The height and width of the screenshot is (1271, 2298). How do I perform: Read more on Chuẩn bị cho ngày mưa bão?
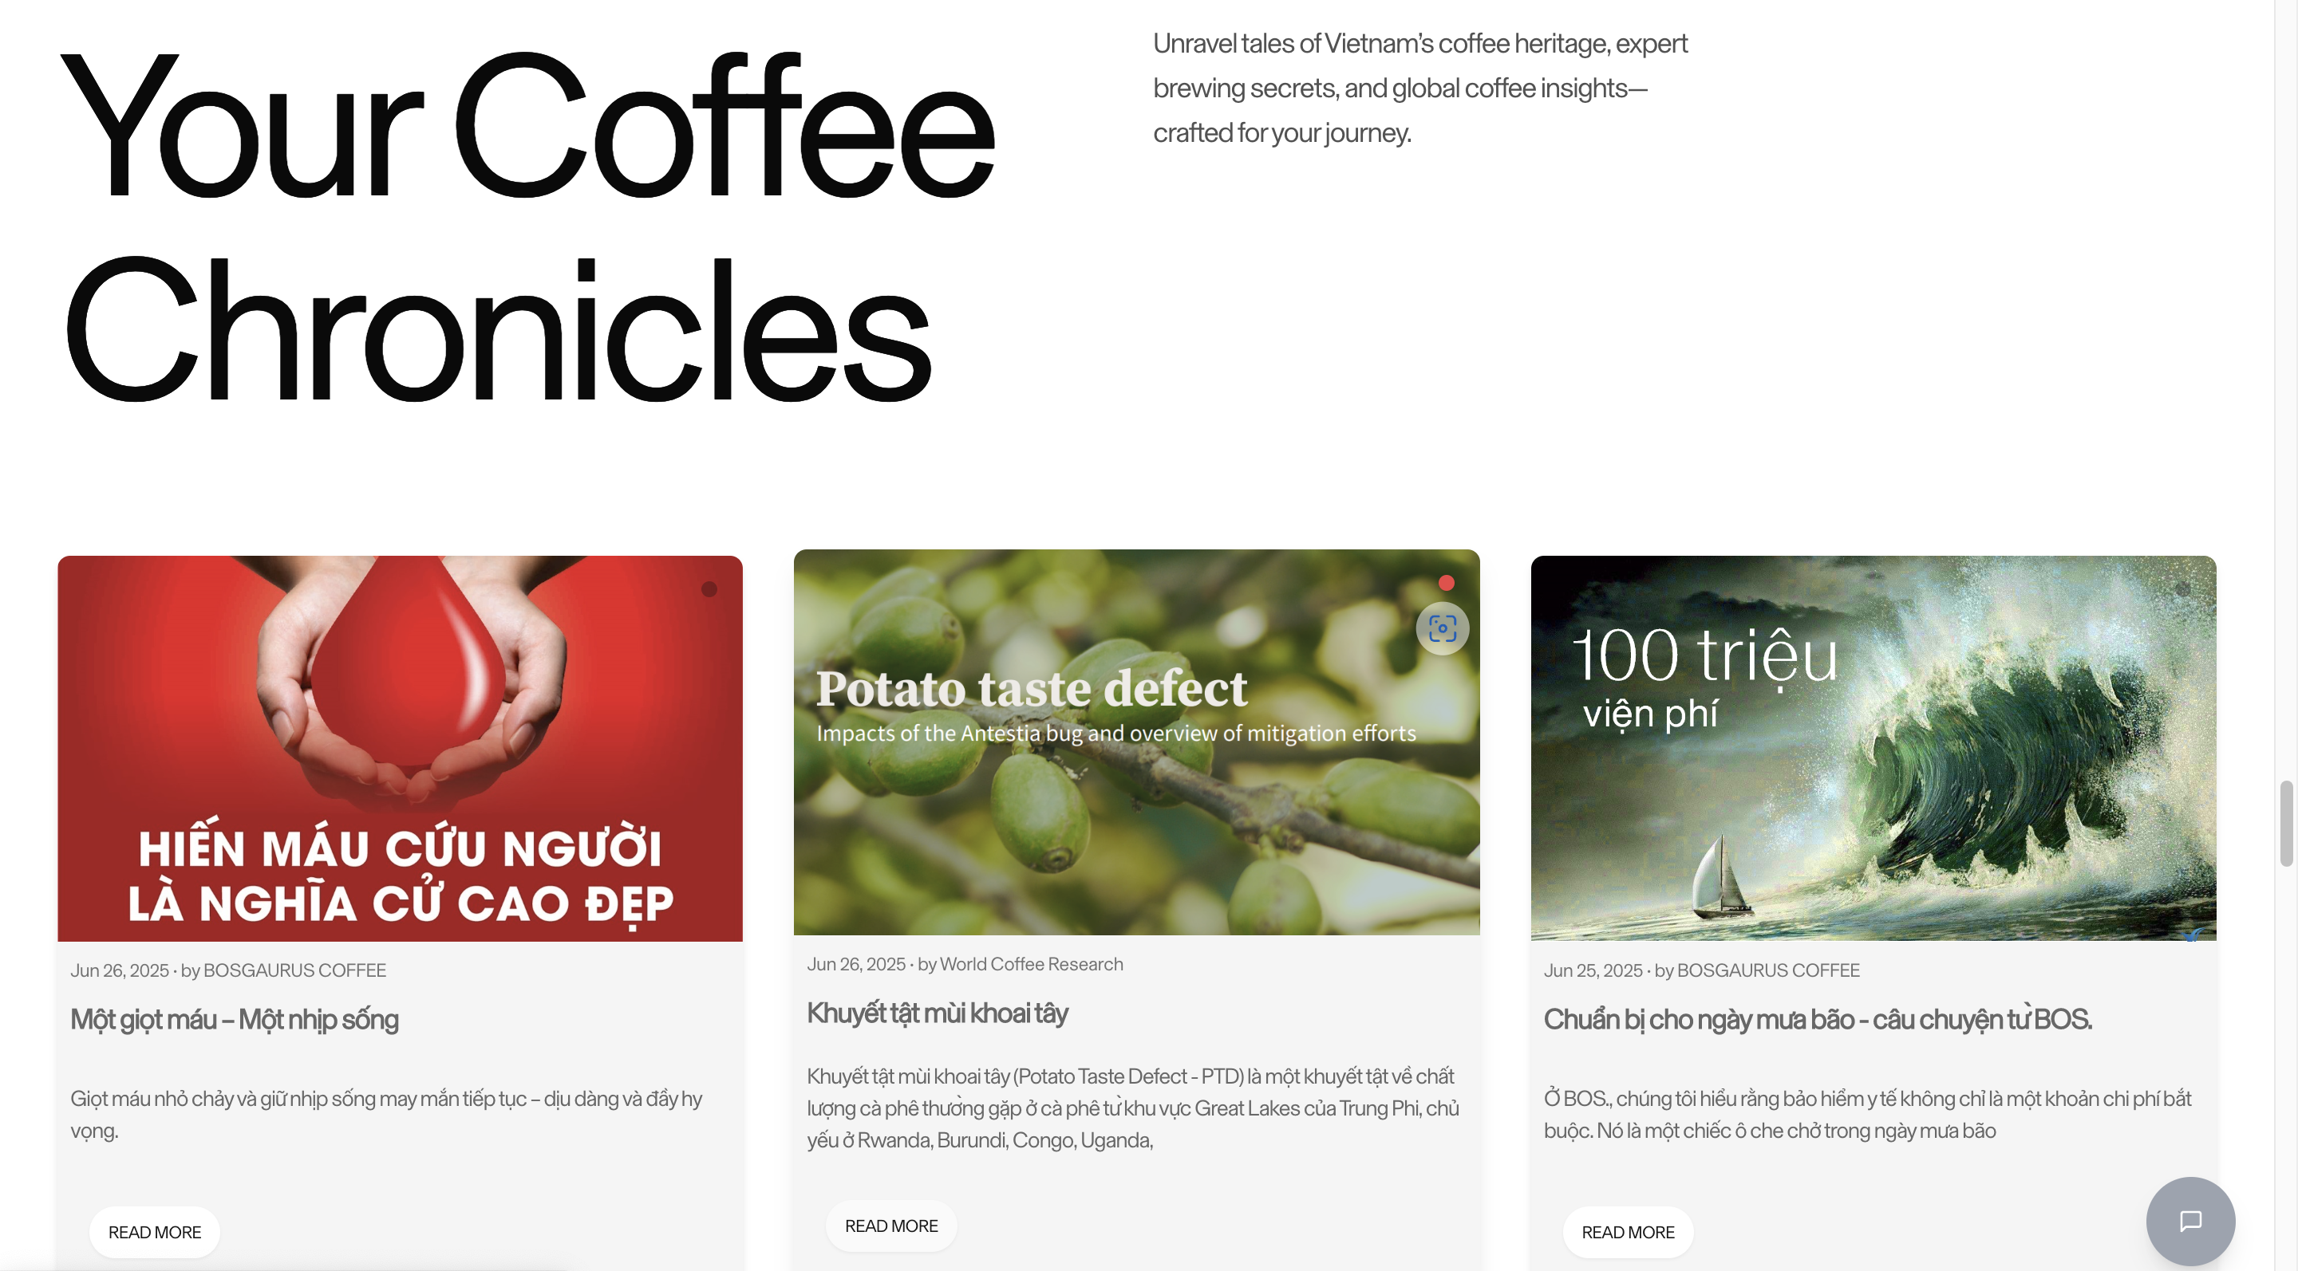1628,1232
